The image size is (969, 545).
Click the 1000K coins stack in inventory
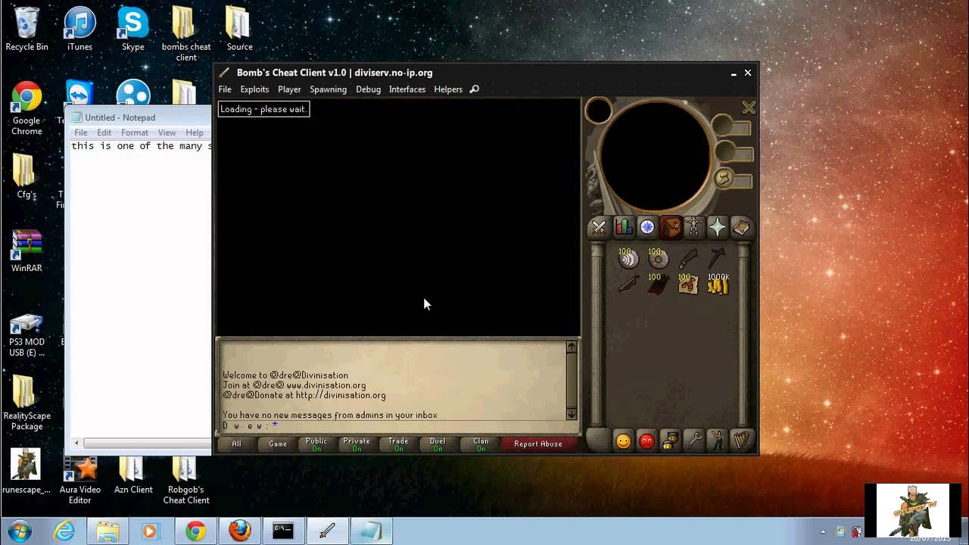tap(718, 283)
